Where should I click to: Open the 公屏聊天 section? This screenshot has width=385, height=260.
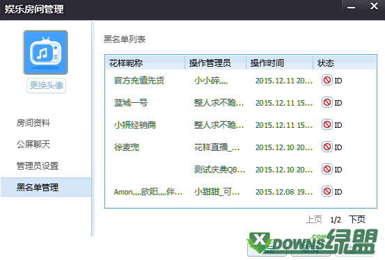pos(33,144)
